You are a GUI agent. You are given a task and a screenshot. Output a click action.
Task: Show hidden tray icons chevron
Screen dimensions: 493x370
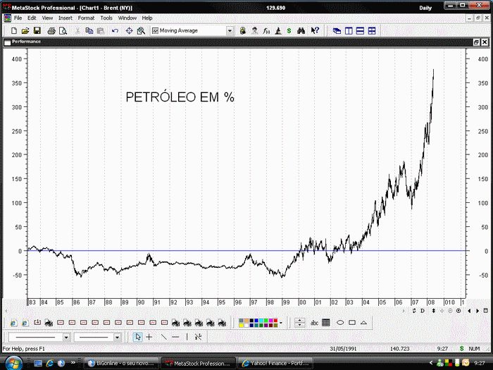pos(431,363)
